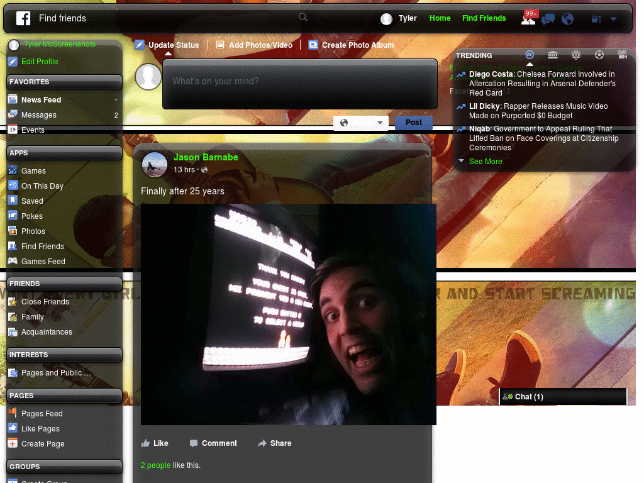Viewport: 644px width, 483px height.
Task: Open Find Friends in top bar
Action: [484, 18]
